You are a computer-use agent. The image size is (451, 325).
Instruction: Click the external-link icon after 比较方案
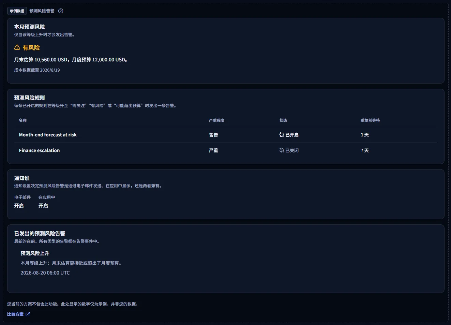[28, 314]
